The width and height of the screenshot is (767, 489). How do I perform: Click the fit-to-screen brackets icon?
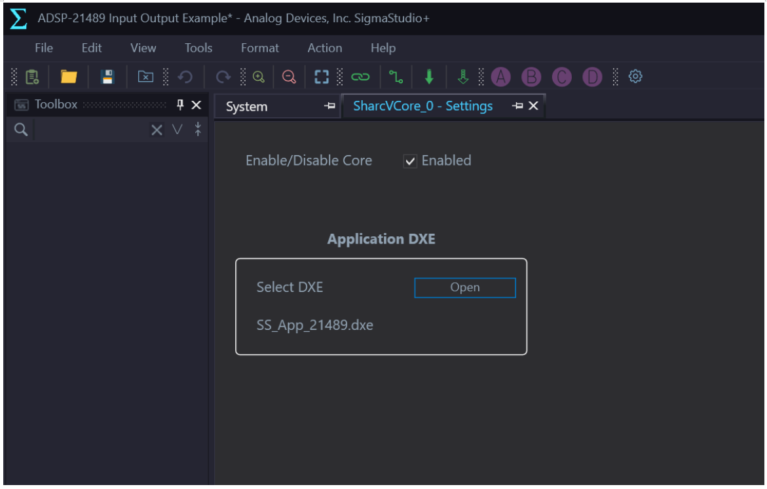pos(322,77)
